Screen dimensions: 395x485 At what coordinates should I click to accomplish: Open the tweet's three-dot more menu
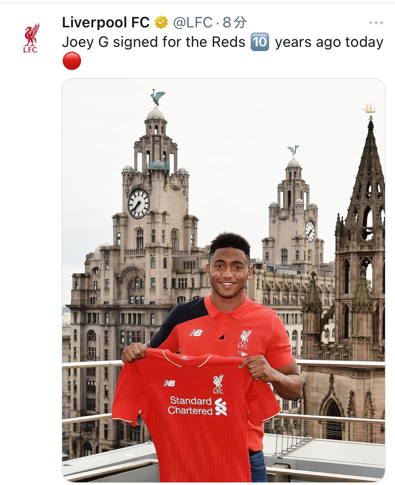tap(376, 23)
